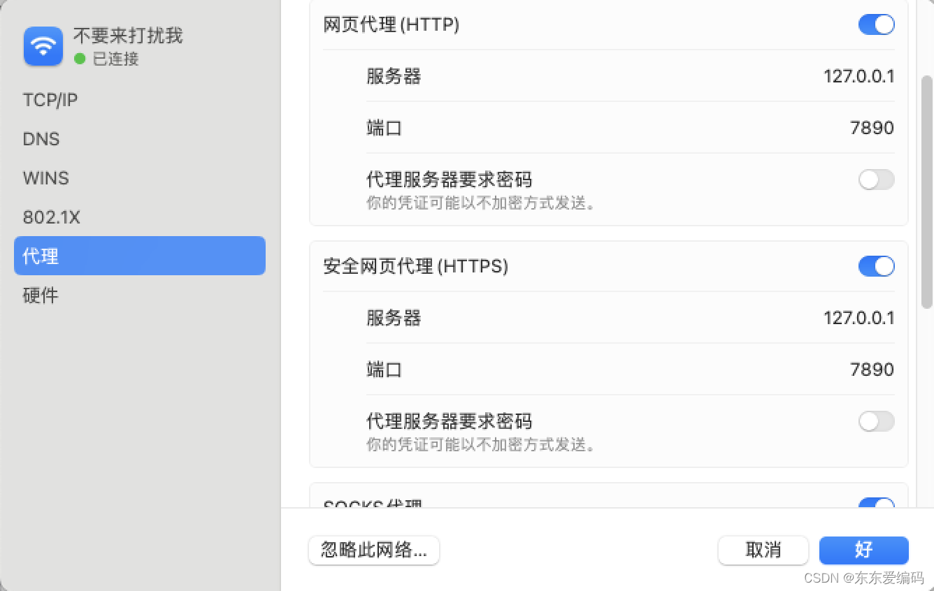
Task: Switch to the DNS section
Action: (41, 139)
